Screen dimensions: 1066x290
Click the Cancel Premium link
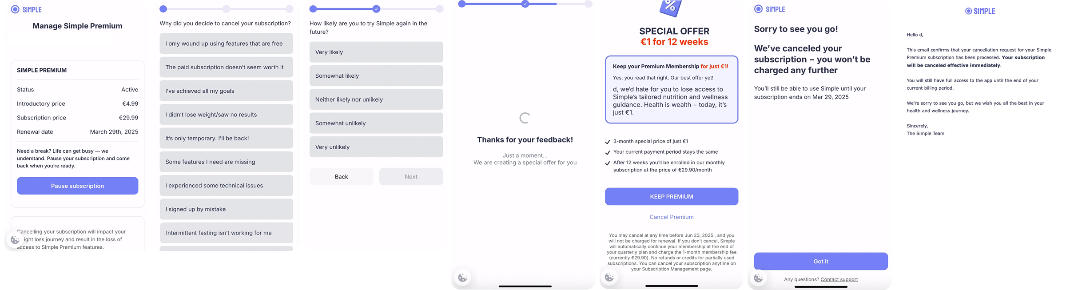tap(672, 217)
